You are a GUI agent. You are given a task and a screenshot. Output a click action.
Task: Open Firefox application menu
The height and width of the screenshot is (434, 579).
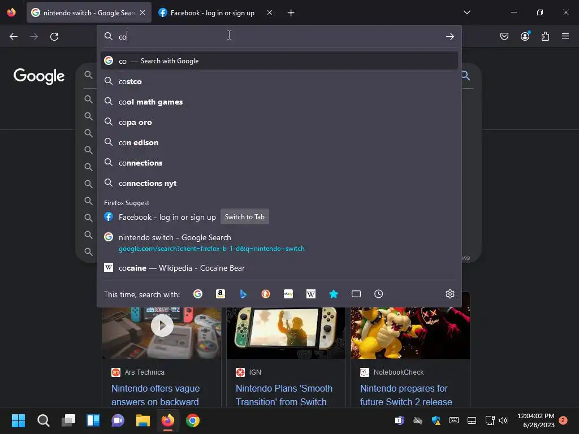point(565,36)
